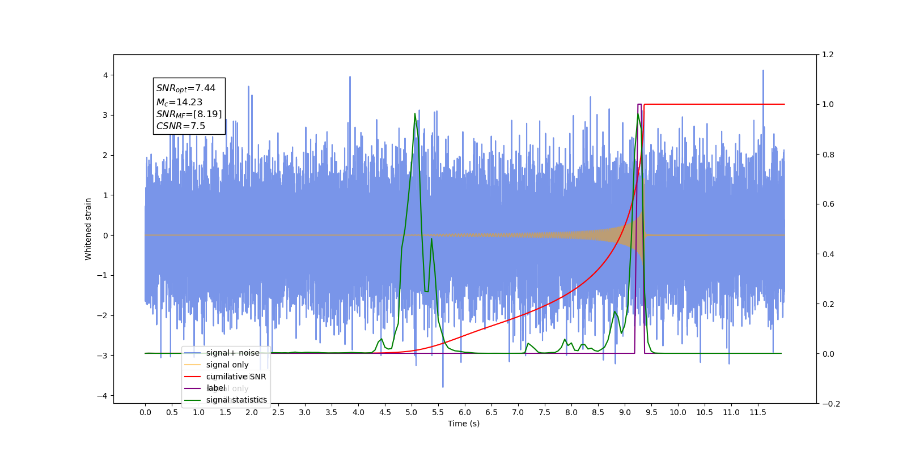Click the purple line sample in legend
Viewport: 907px width, 453px height.
click(x=193, y=388)
